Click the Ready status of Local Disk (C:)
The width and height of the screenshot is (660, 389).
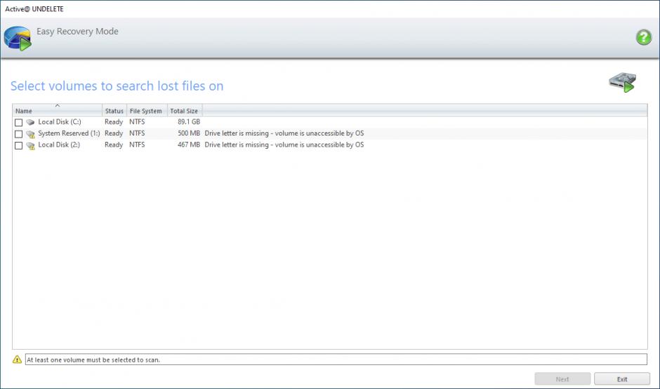[x=114, y=121]
